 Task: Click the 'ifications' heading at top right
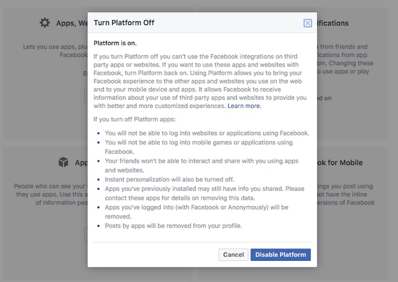(332, 23)
